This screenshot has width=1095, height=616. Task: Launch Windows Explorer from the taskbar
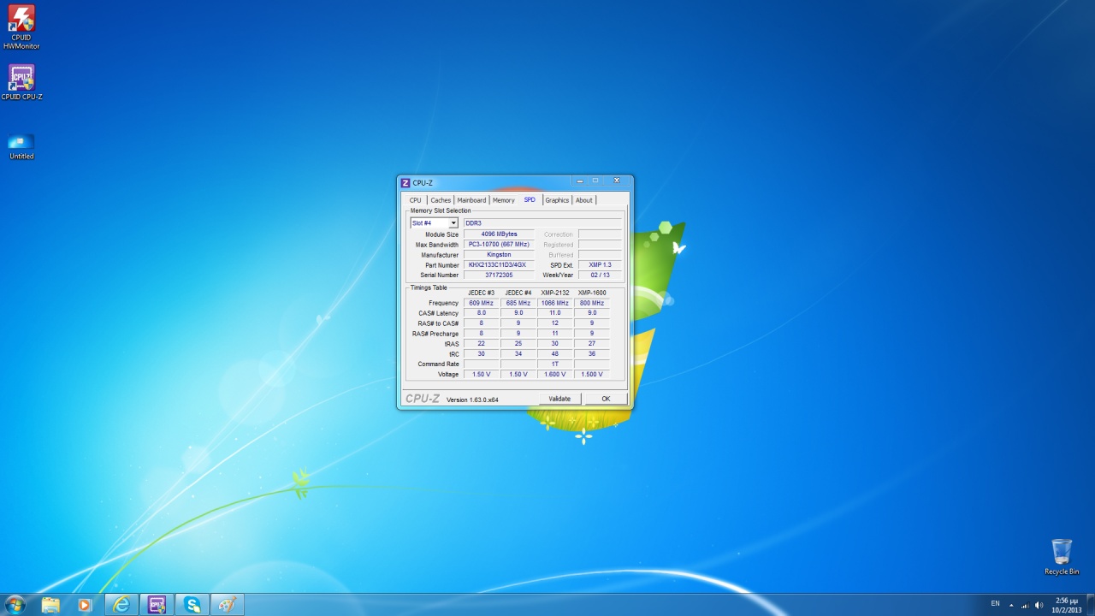point(50,605)
